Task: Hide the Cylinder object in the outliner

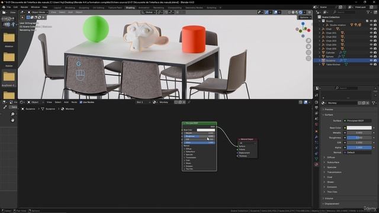Action: click(x=371, y=53)
